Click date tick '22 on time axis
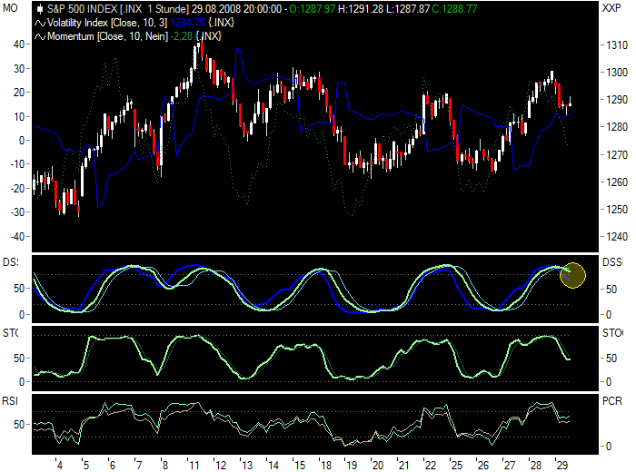 coord(430,465)
